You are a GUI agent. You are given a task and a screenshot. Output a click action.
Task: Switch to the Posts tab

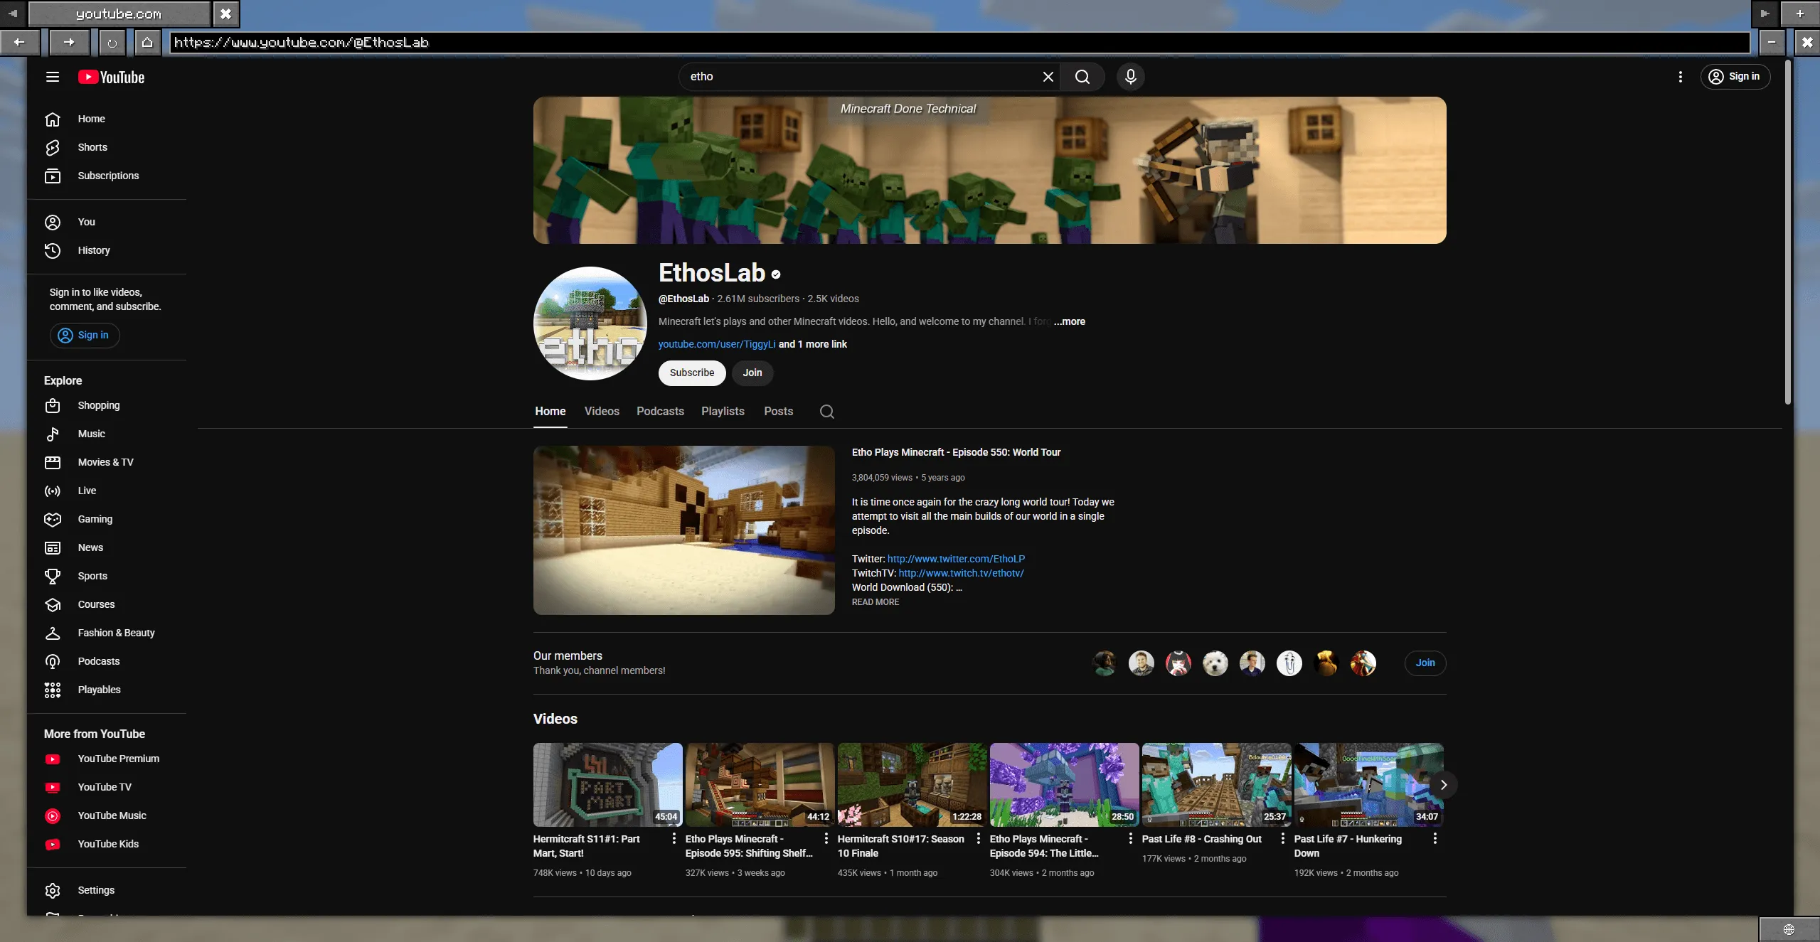(778, 412)
